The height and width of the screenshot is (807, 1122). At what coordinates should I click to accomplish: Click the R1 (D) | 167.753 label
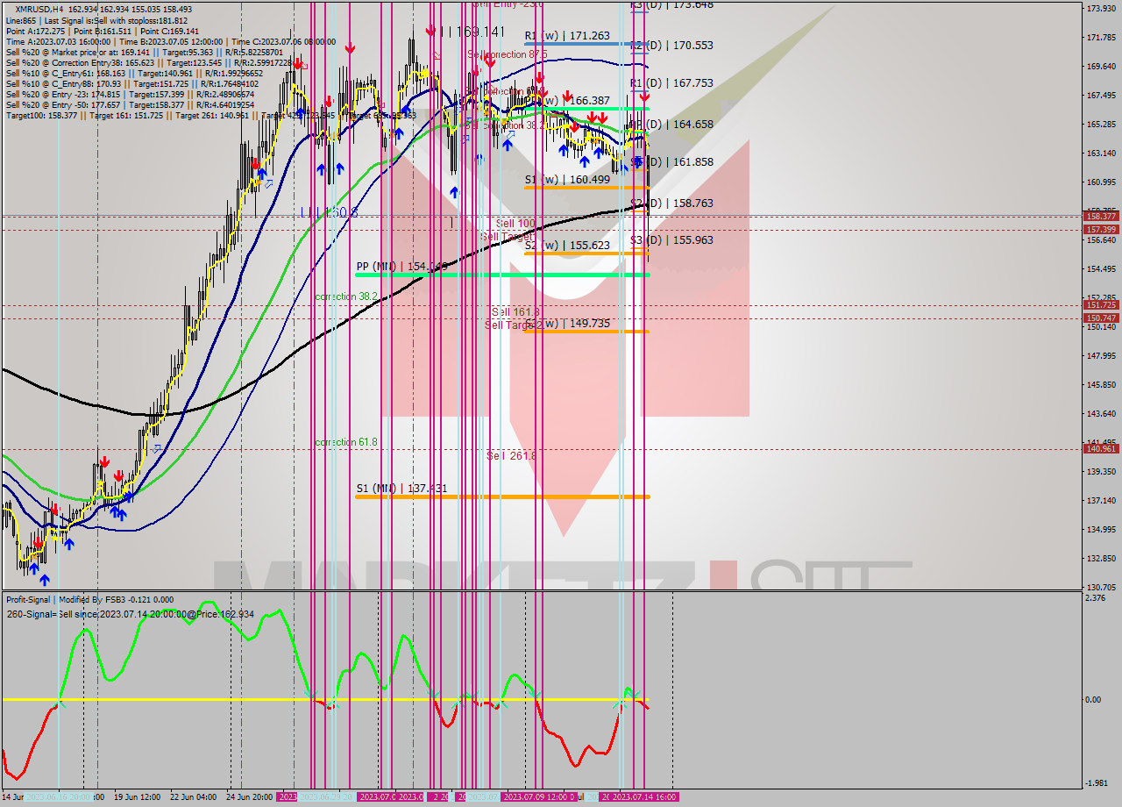pos(671,83)
